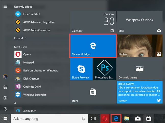Click the Ask me anything search box

coord(49,119)
